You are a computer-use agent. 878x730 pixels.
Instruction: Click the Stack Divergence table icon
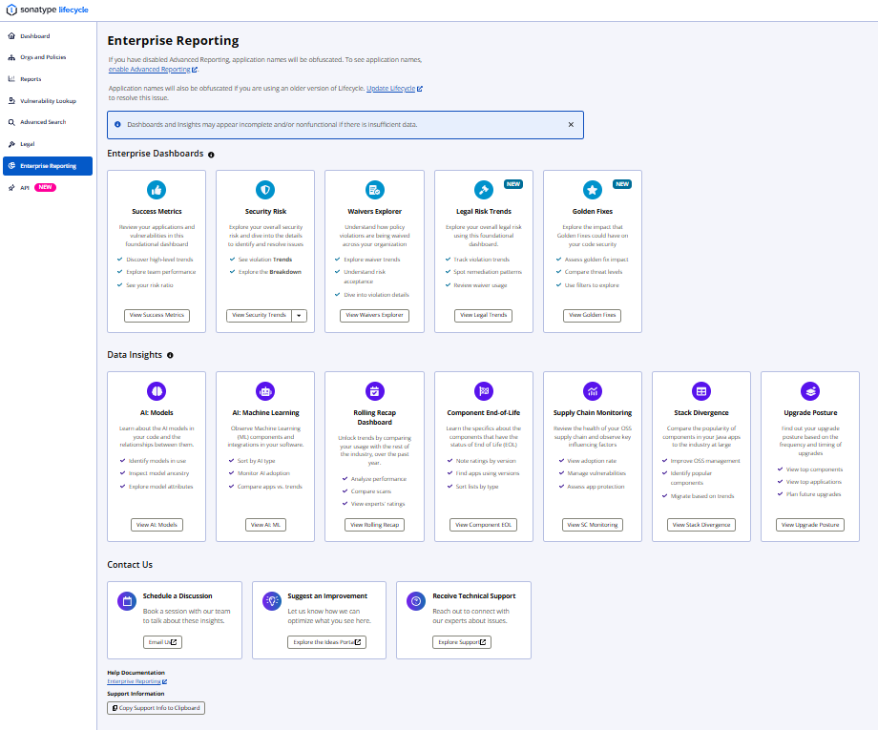(701, 391)
